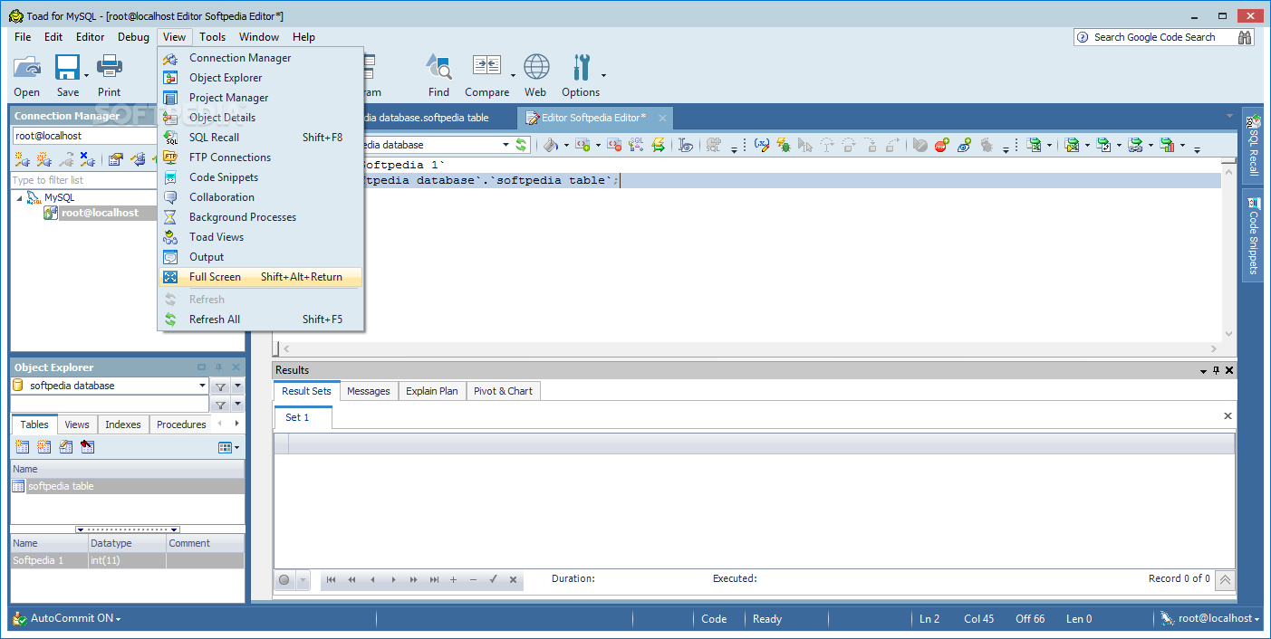This screenshot has height=639, width=1271.
Task: Click the first record navigation arrow in results
Action: click(x=331, y=579)
